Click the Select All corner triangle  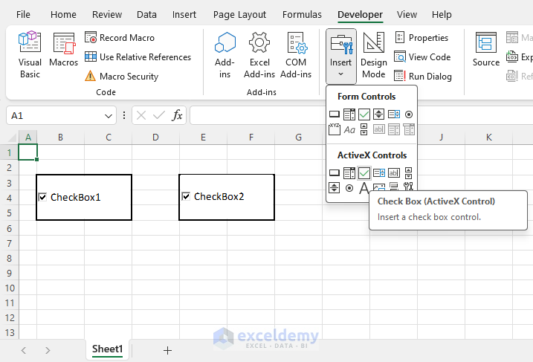click(x=12, y=138)
